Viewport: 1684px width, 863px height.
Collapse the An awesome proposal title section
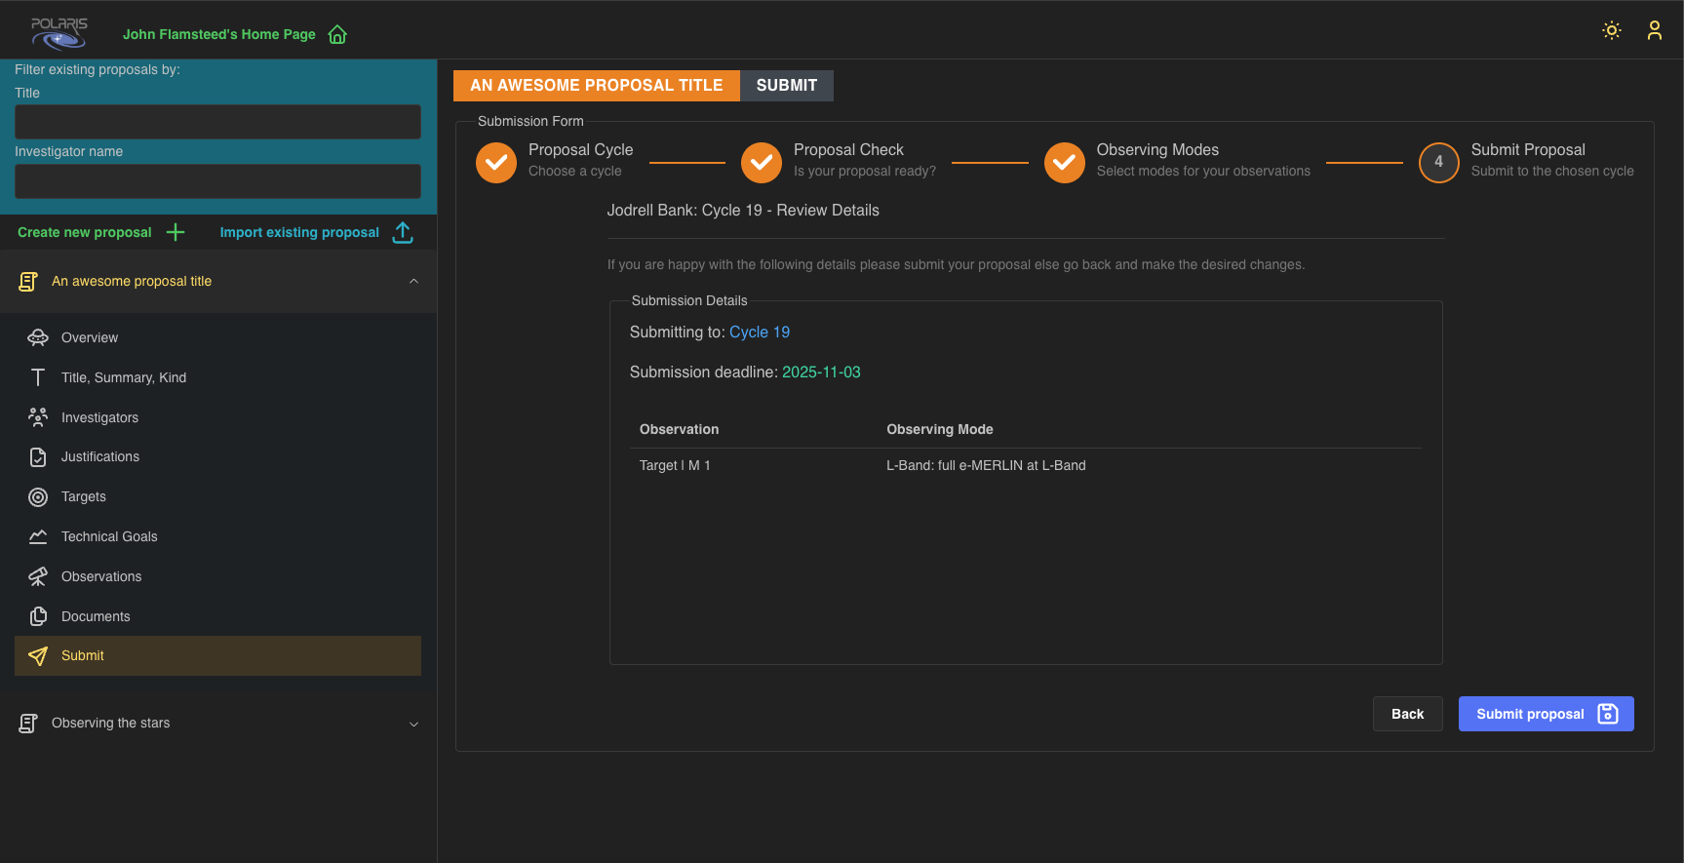coord(413,281)
